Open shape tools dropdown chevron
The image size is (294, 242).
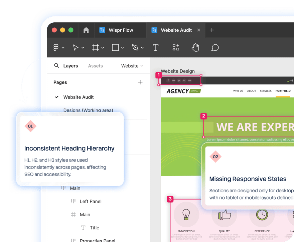(x=122, y=48)
